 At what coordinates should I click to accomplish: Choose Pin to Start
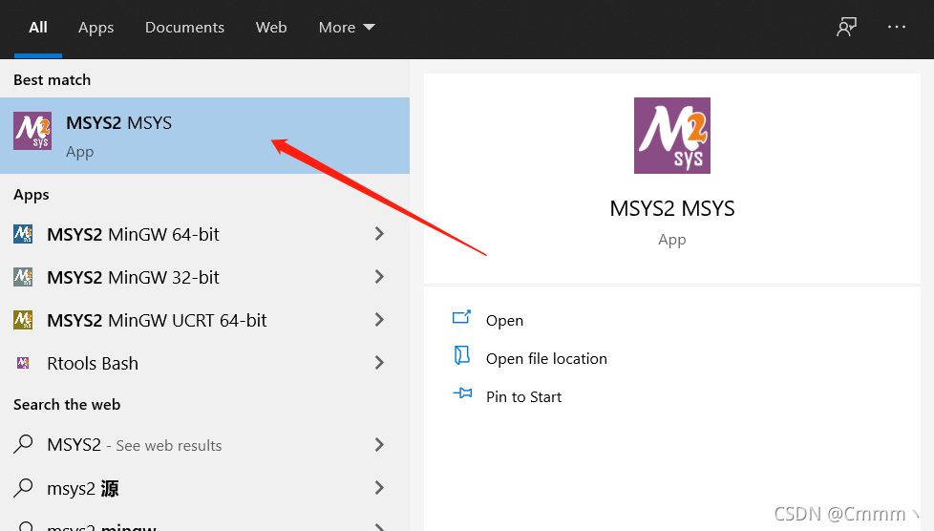523,397
